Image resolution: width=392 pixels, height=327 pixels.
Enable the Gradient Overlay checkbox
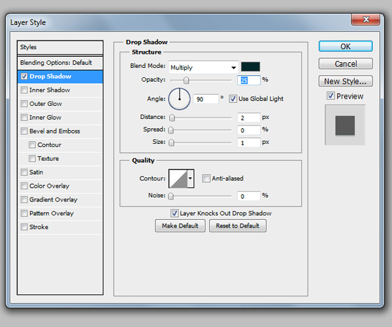[x=24, y=199]
